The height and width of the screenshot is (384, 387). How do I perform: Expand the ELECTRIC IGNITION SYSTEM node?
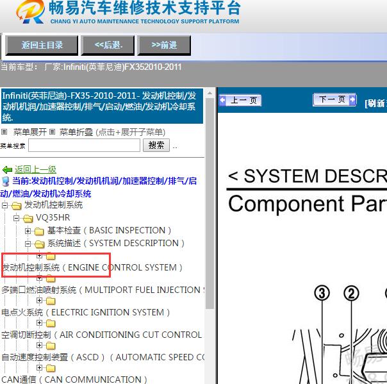39,300
